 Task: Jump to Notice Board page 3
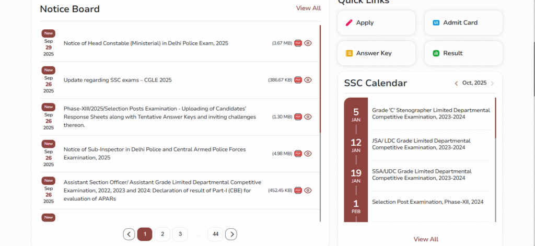[x=180, y=234]
